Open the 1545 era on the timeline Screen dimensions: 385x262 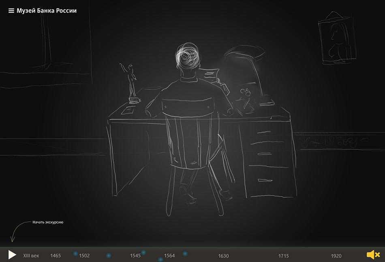[135, 256]
